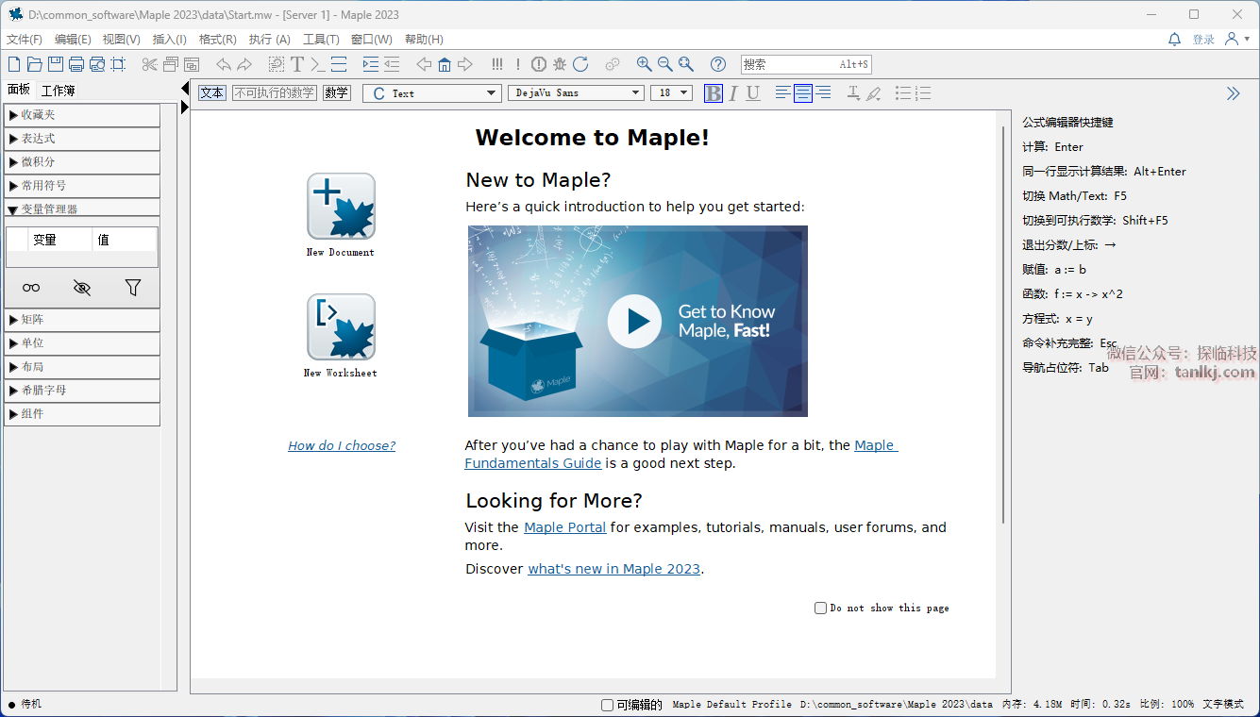
Task: Play the Get to Know Maple video
Action: tap(634, 322)
